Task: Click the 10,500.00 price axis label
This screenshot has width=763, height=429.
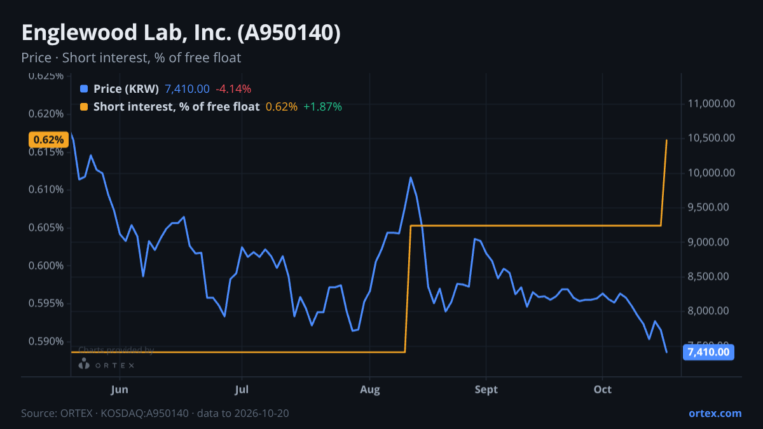Action: 712,139
